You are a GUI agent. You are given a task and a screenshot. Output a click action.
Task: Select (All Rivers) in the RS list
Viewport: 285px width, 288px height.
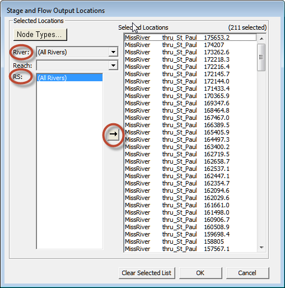[69, 78]
